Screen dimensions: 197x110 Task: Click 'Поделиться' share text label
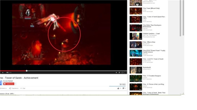pos(15,88)
